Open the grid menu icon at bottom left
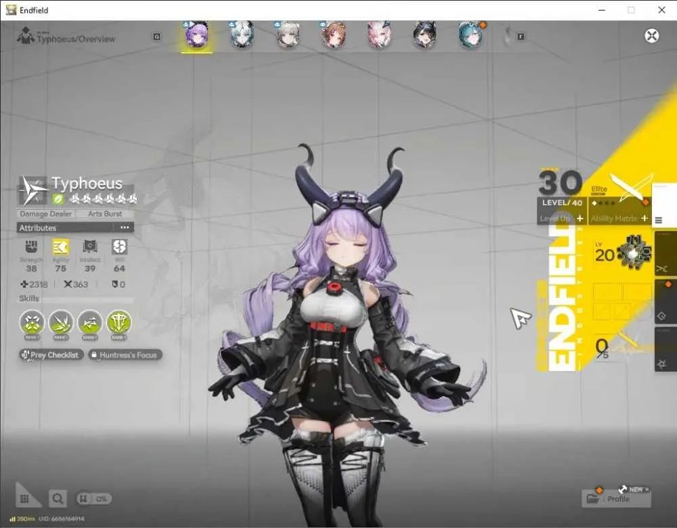 click(x=24, y=499)
